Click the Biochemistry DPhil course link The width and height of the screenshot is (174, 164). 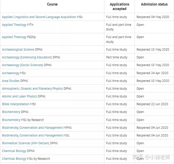click(x=11, y=112)
